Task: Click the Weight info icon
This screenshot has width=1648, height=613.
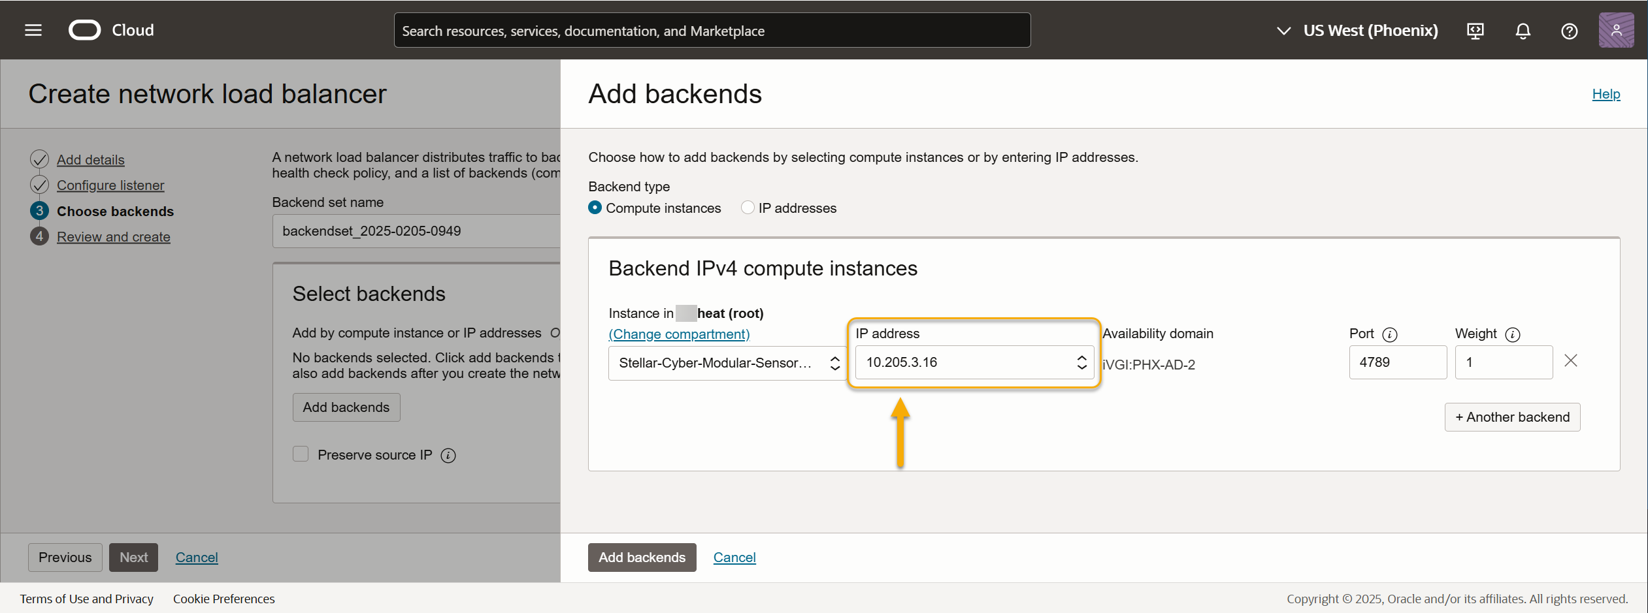Action: pyautogui.click(x=1513, y=335)
